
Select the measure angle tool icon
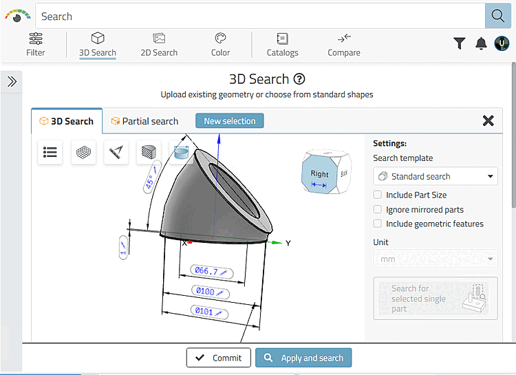(116, 152)
